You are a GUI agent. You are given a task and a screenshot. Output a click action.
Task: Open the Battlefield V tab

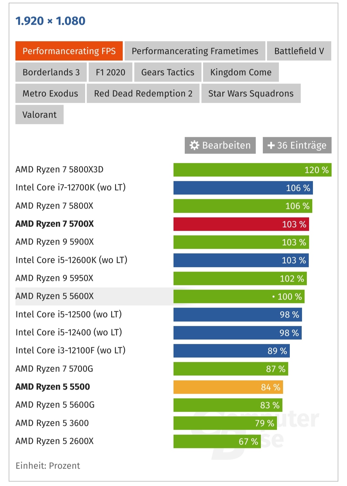coord(299,51)
